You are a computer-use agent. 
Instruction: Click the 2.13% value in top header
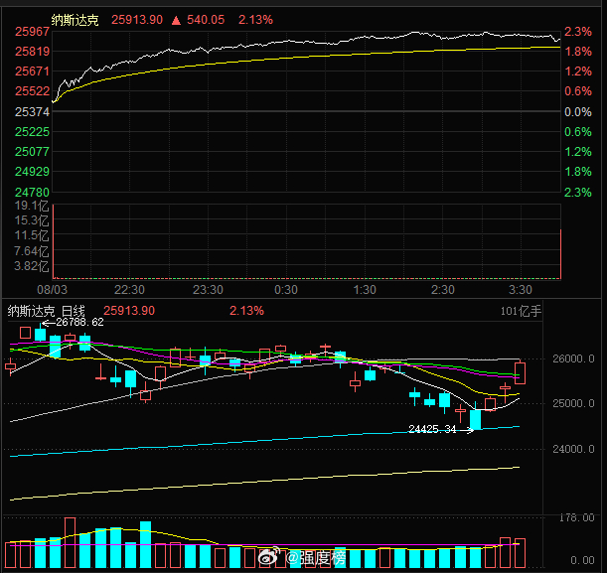[255, 20]
